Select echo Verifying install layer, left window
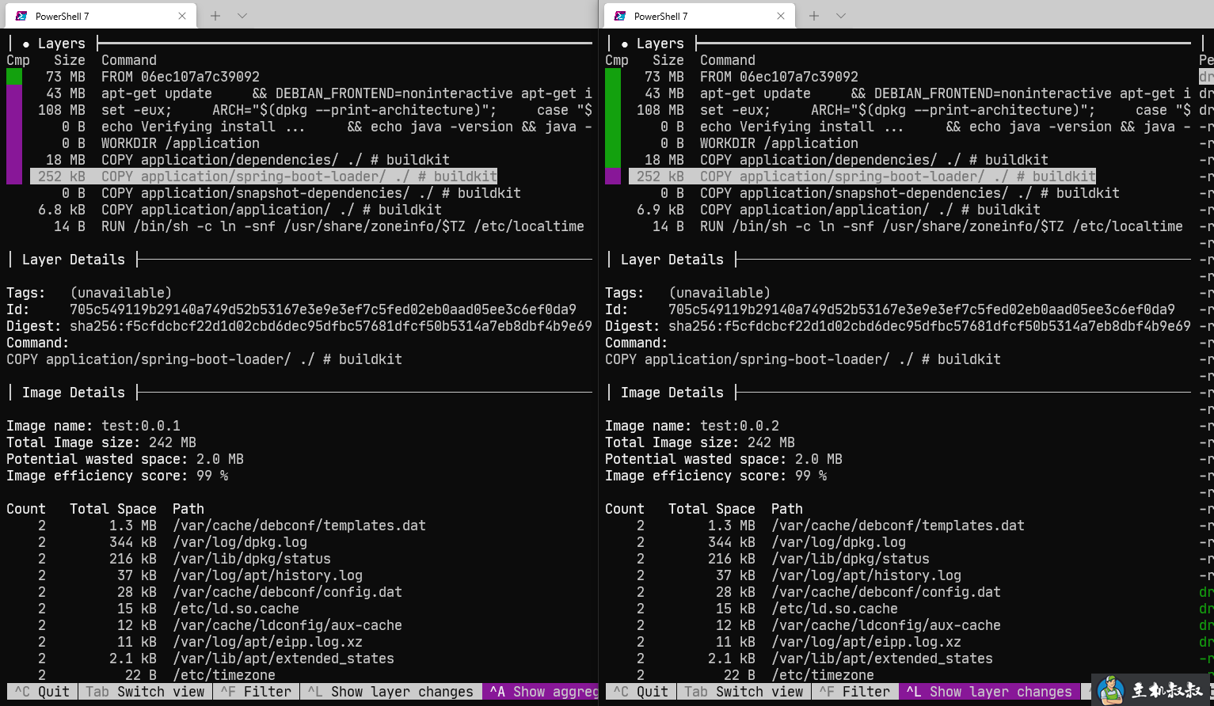Image resolution: width=1214 pixels, height=706 pixels. pos(311,127)
